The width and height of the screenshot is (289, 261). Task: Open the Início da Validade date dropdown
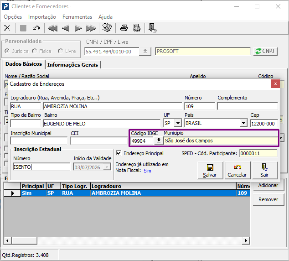107,167
